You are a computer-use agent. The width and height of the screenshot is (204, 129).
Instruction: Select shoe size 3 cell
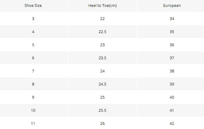[33, 18]
